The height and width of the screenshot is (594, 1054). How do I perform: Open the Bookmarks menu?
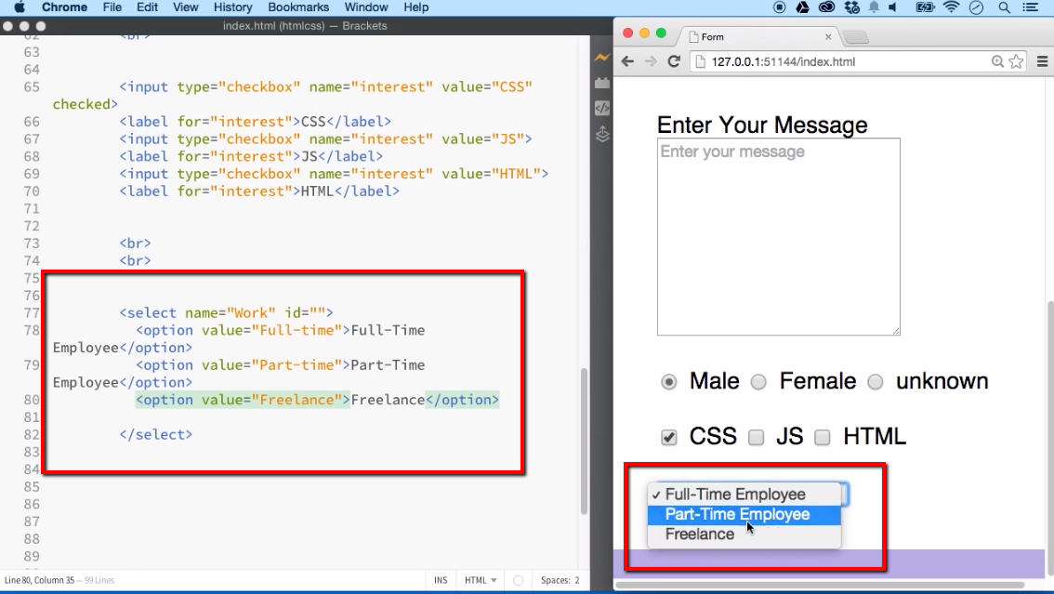[297, 7]
